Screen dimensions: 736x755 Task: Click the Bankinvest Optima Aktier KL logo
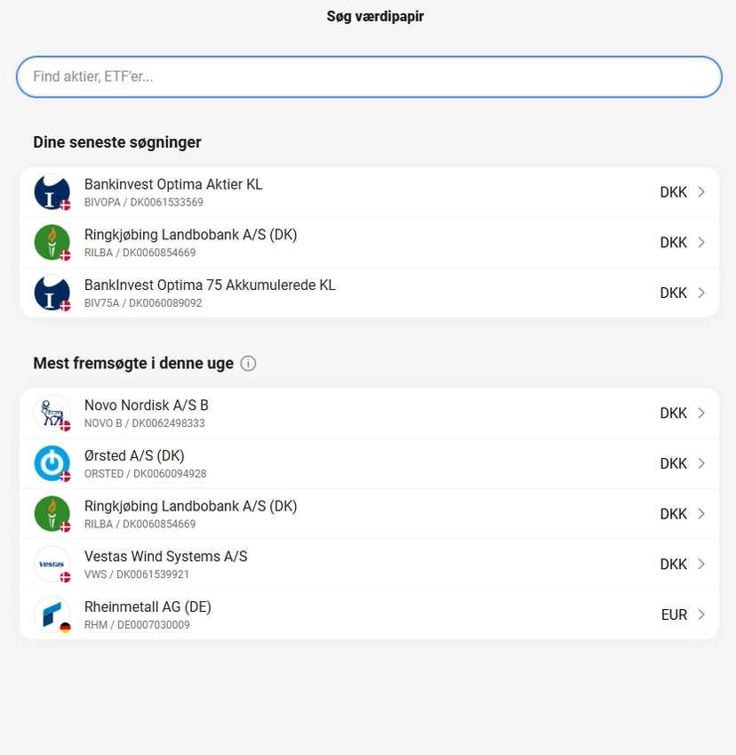[x=52, y=192]
